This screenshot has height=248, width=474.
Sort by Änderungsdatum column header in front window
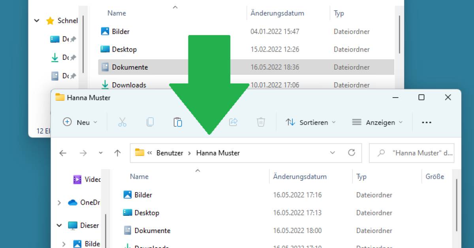point(300,177)
